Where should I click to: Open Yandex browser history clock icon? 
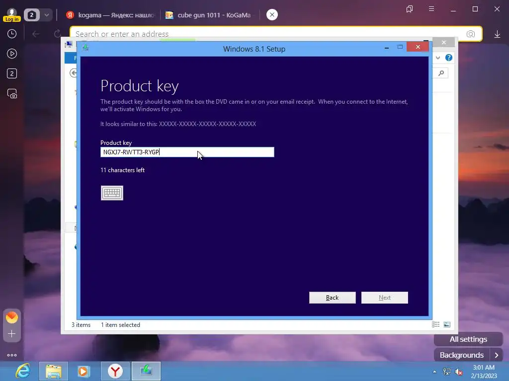(12, 34)
